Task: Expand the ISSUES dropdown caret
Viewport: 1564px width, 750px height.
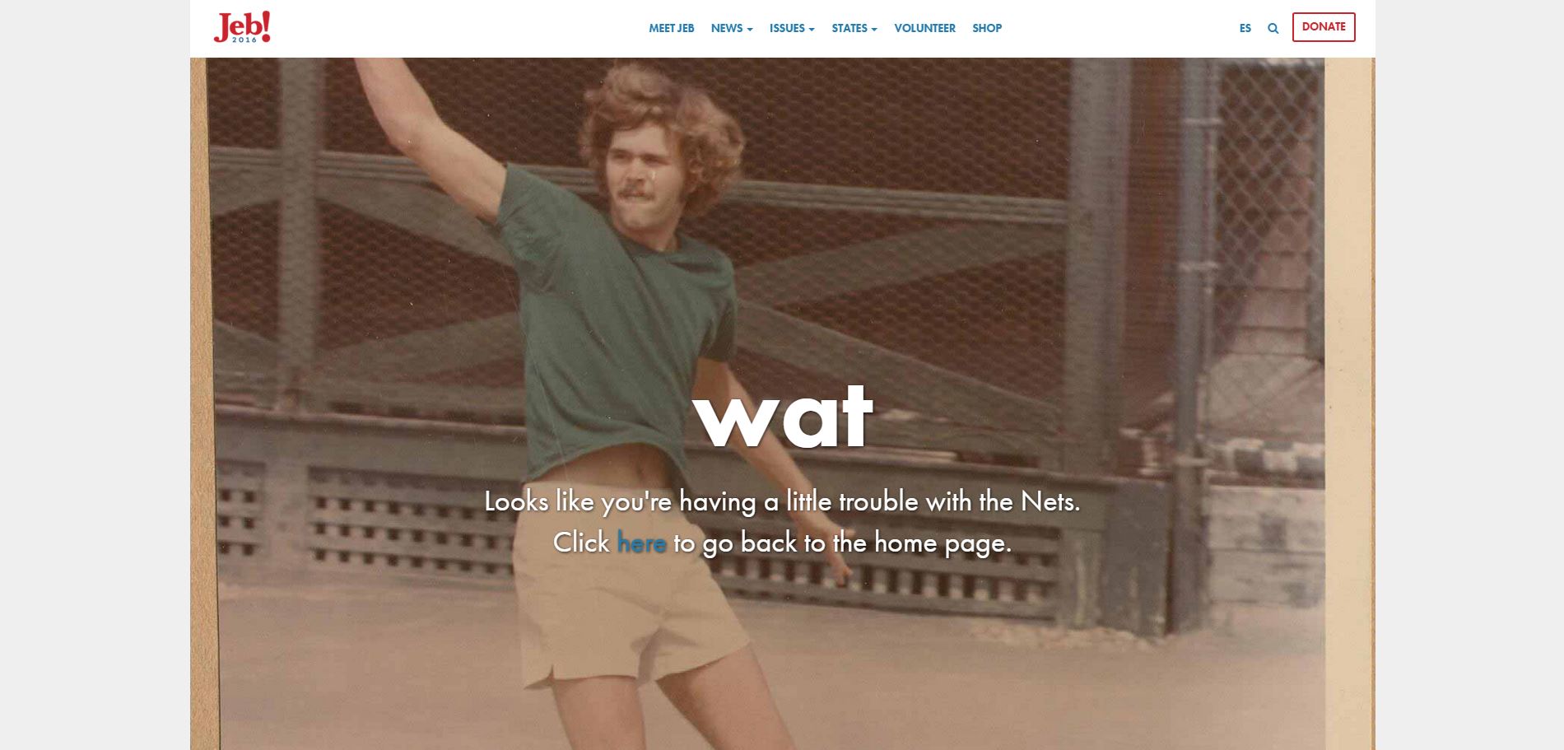Action: pos(812,29)
